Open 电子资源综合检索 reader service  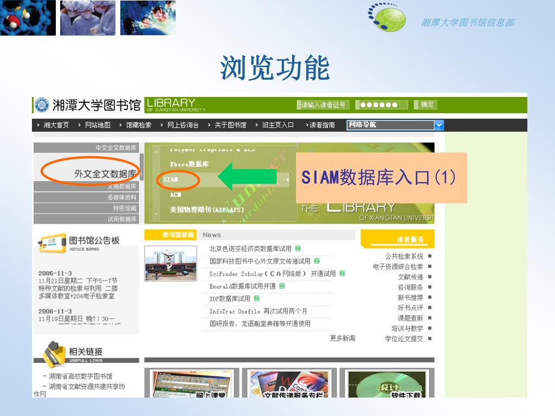coord(398,266)
